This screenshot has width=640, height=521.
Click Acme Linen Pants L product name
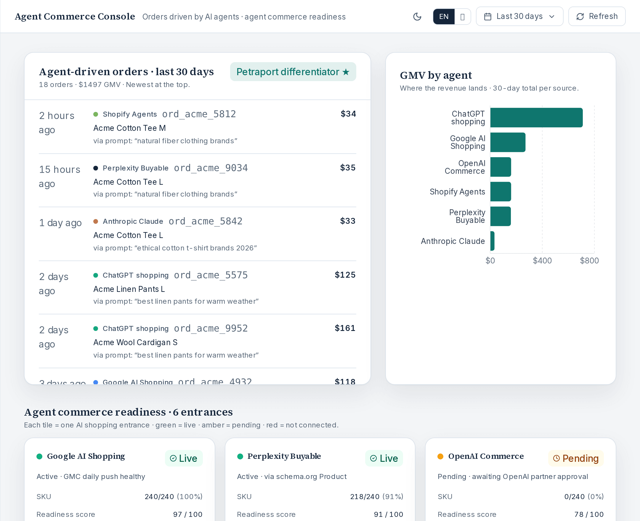click(x=129, y=289)
